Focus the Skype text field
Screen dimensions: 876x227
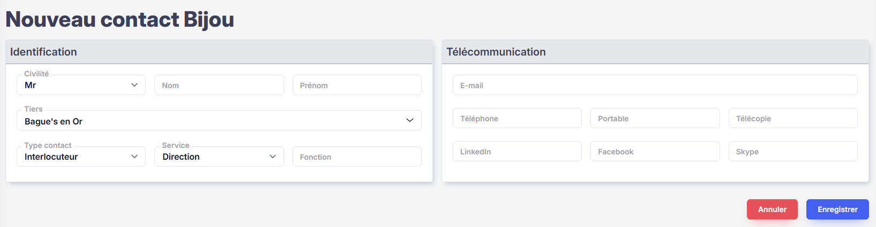pyautogui.click(x=793, y=152)
